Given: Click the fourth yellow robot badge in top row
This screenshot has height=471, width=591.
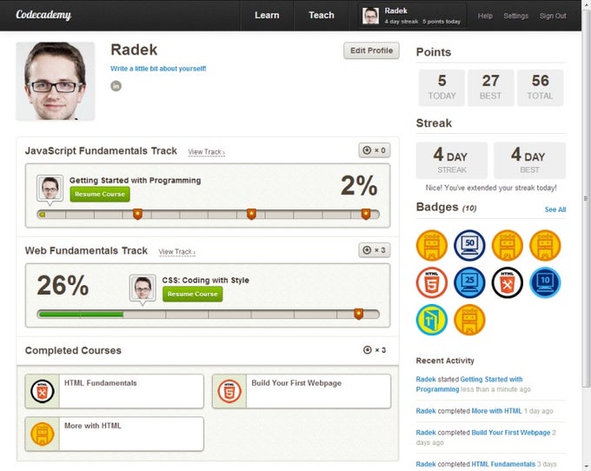Looking at the screenshot, I should (x=545, y=245).
